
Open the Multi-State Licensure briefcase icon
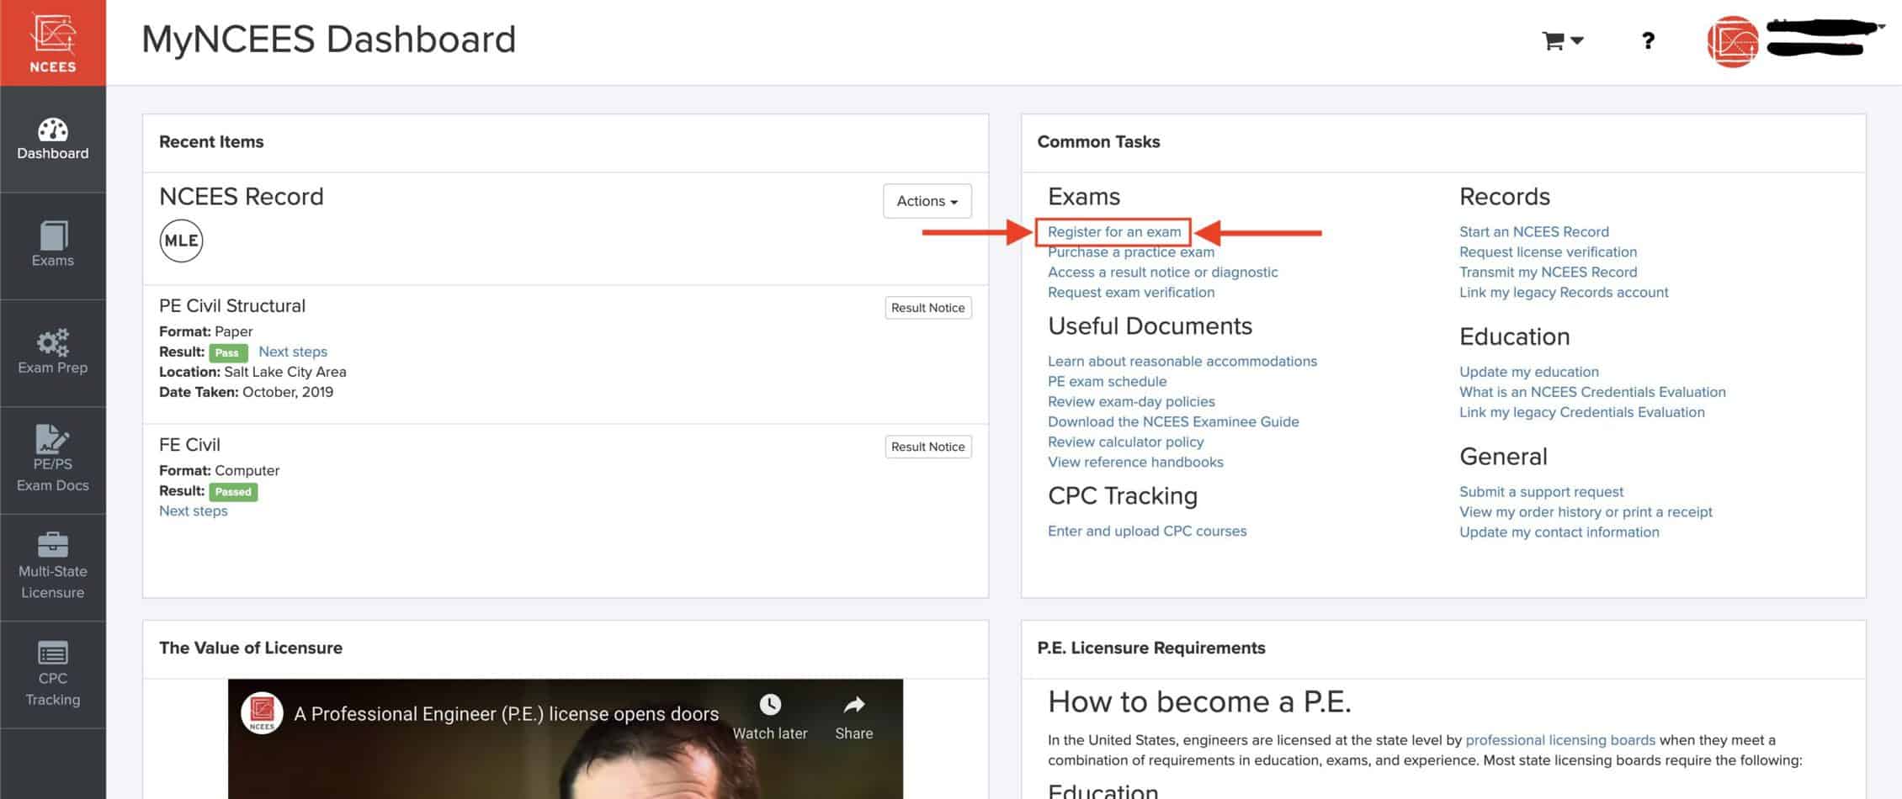(53, 544)
